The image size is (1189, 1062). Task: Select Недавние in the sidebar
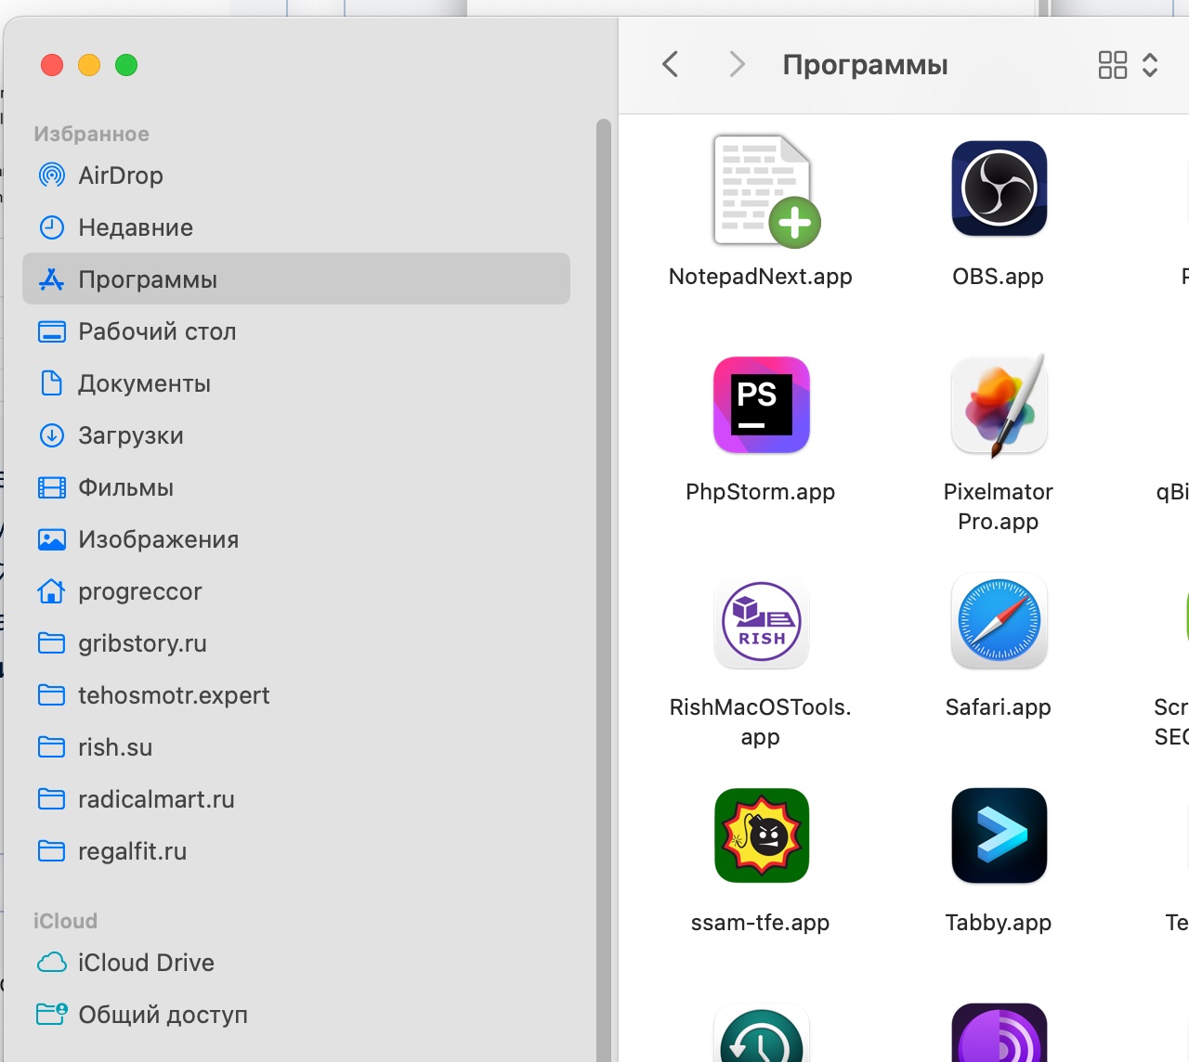(x=136, y=227)
